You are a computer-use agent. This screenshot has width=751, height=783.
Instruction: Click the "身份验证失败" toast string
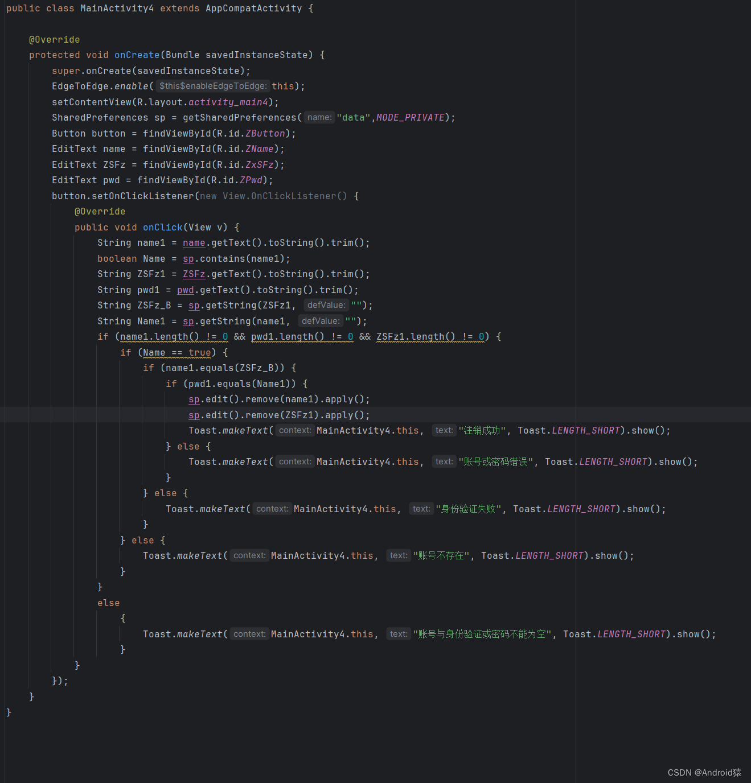point(469,509)
